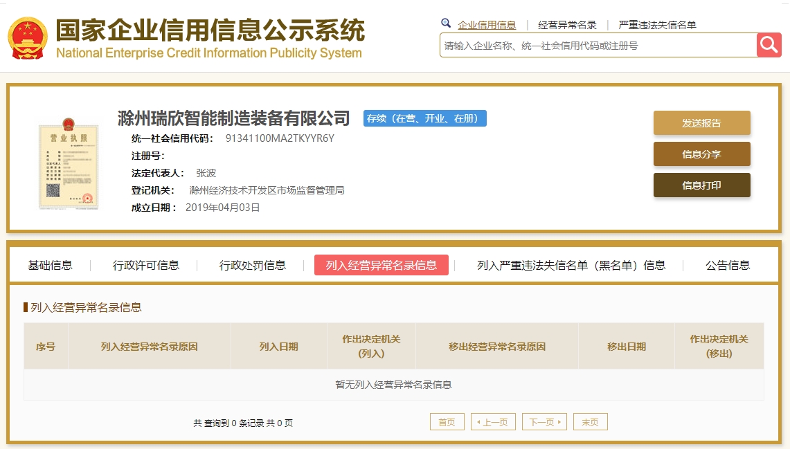The height and width of the screenshot is (449, 790).
Task: Select the 列入经营异常名录信息 tab
Action: (381, 265)
